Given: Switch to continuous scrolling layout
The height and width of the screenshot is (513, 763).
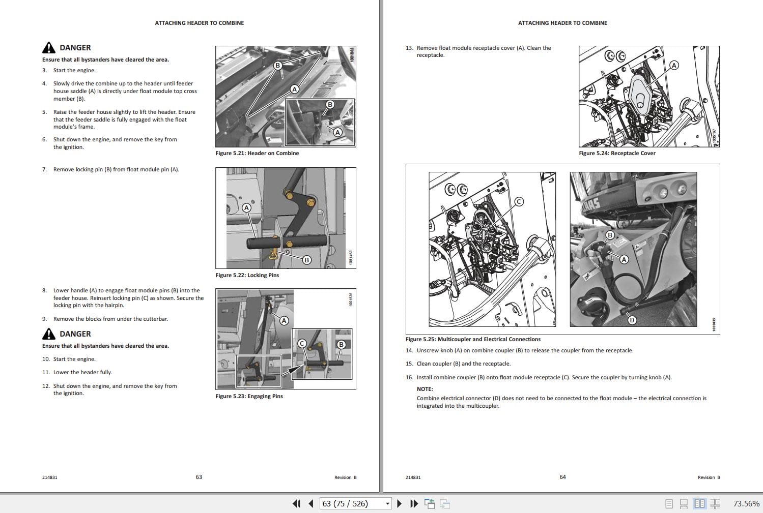Looking at the screenshot, I should (684, 503).
